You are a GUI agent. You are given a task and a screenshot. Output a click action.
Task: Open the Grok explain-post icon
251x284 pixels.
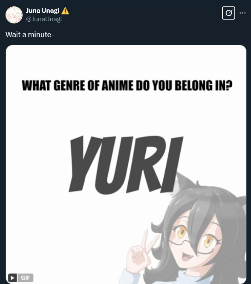point(228,13)
